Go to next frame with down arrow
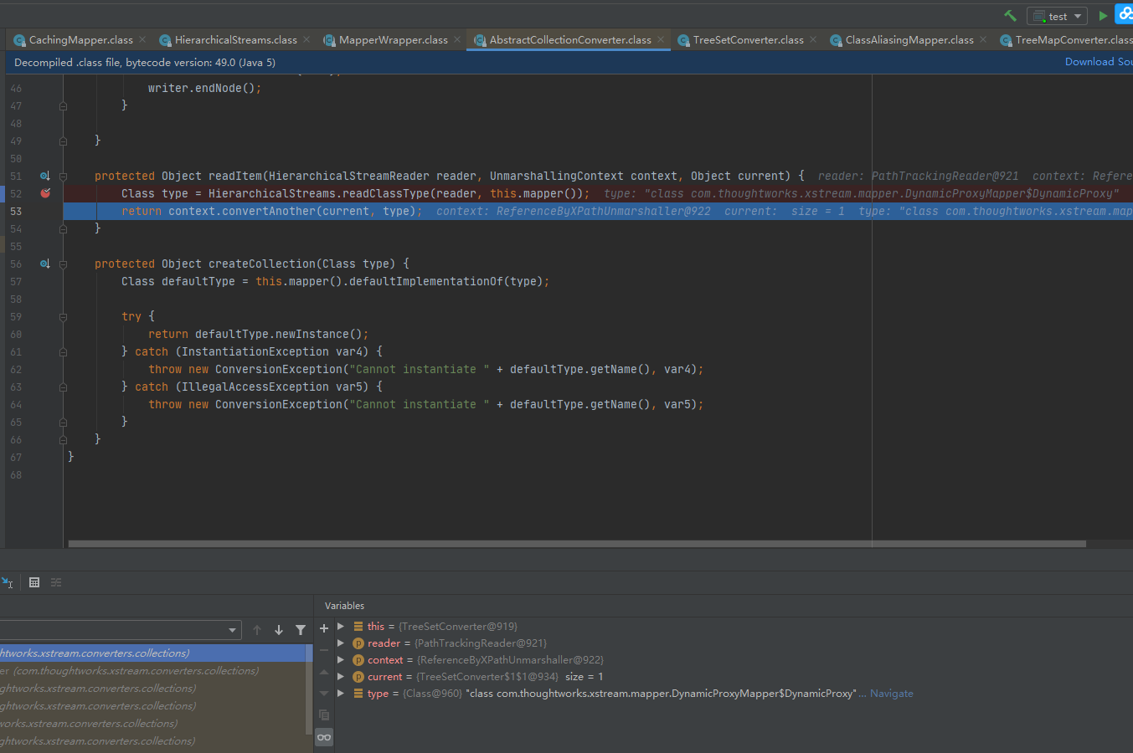 279,630
